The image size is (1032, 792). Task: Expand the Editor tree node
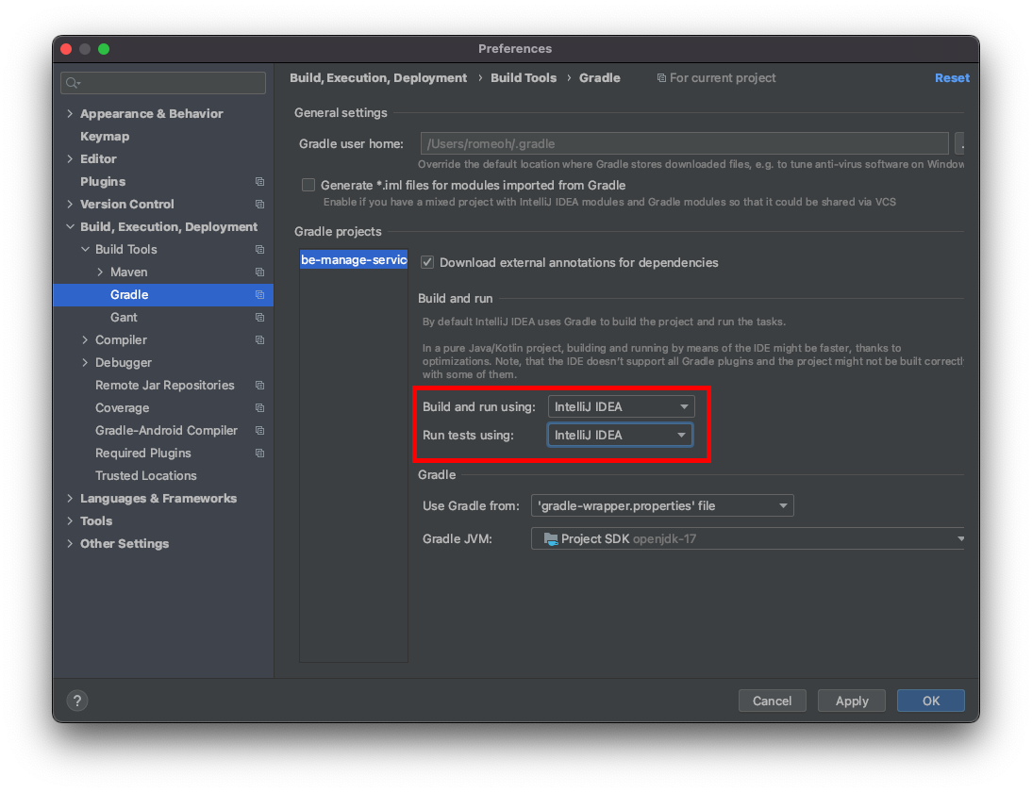point(70,158)
